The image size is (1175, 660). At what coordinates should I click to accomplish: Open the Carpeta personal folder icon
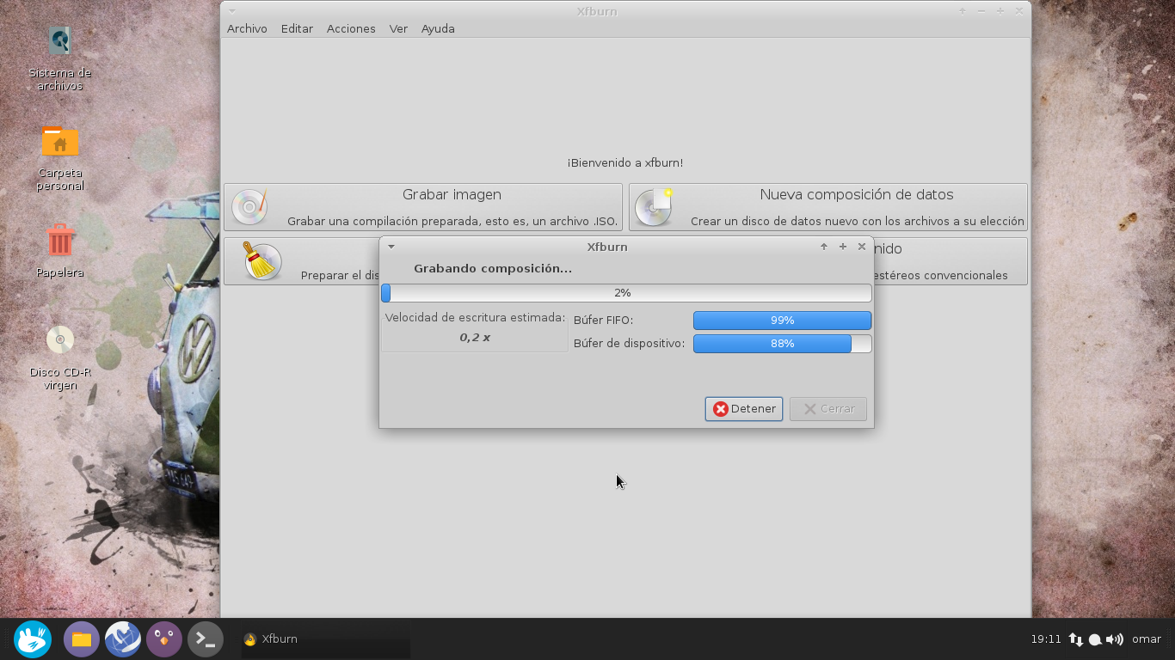(59, 142)
